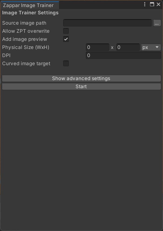The height and width of the screenshot is (231, 163).
Task: Open the window options kebab menu
Action: [x=144, y=4]
